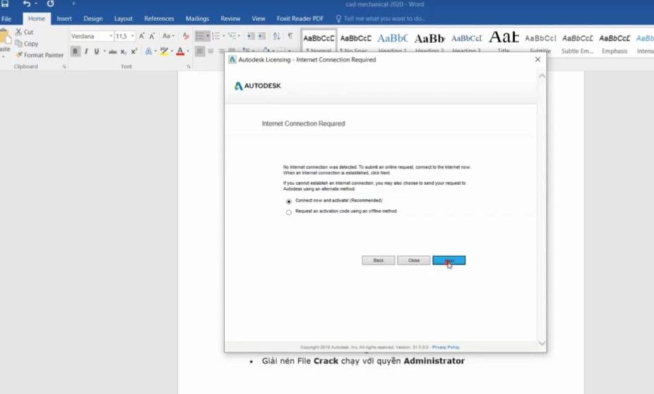This screenshot has width=654, height=394.
Task: Open the Font dialog launcher
Action: point(188,66)
